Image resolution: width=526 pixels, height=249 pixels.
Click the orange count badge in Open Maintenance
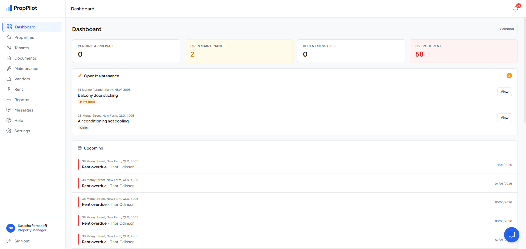coord(509,76)
